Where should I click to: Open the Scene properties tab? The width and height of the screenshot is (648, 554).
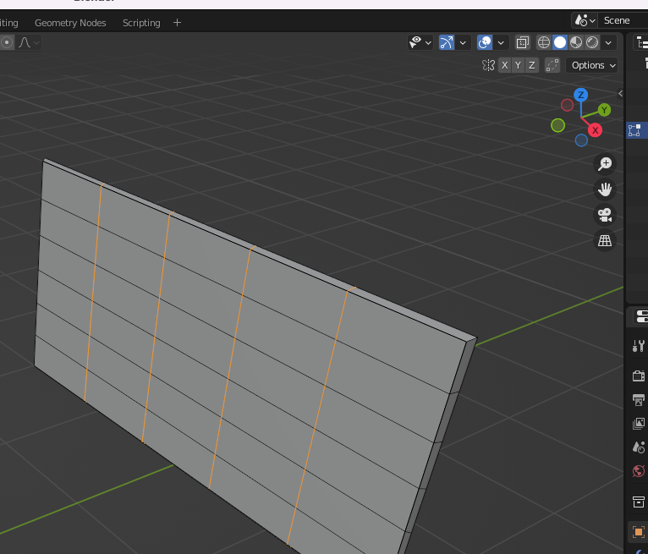(638, 447)
